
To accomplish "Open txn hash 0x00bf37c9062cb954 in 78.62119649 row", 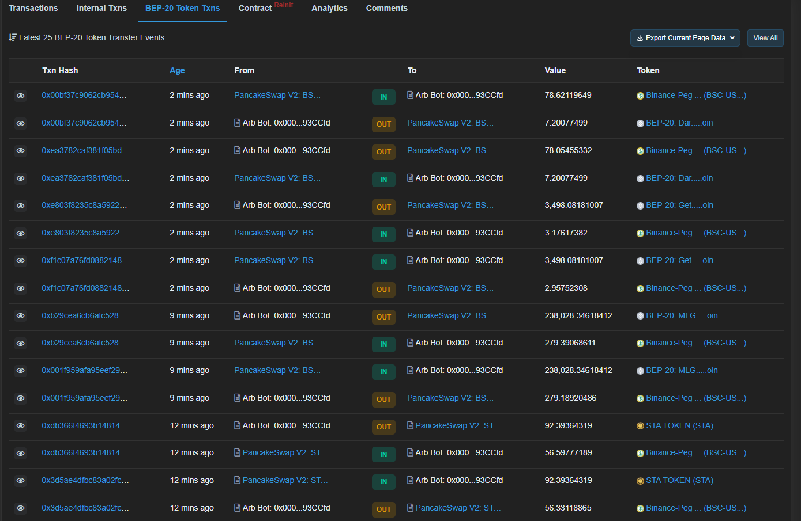I will (84, 95).
